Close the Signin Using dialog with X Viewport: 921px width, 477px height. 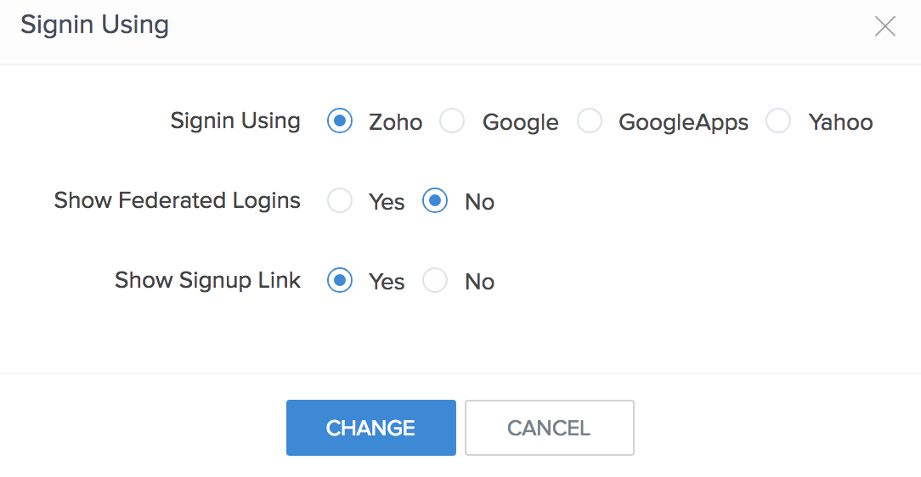(x=884, y=26)
